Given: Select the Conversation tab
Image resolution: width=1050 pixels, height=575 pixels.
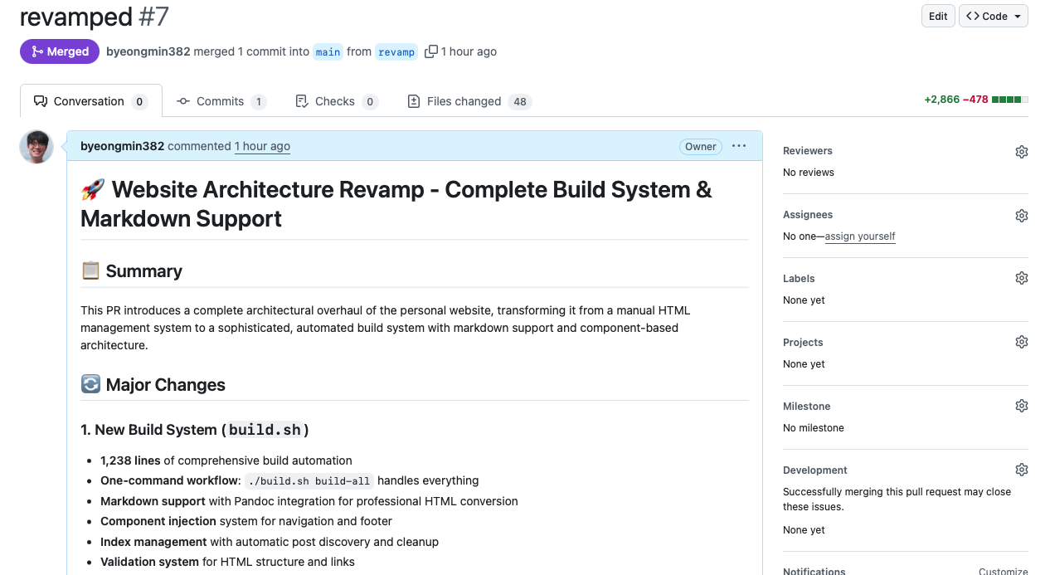Looking at the screenshot, I should pyautogui.click(x=90, y=101).
